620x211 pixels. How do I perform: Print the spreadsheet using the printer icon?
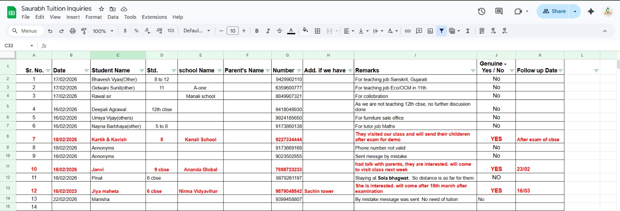pos(72,31)
